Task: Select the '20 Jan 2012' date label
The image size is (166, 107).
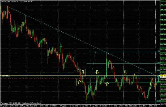Action: 153,106
